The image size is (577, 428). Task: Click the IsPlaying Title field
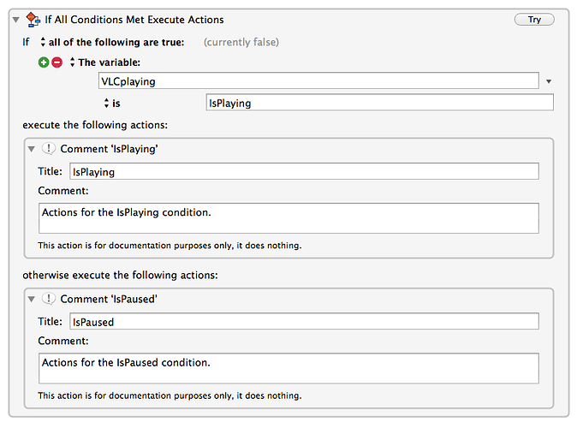click(x=304, y=171)
